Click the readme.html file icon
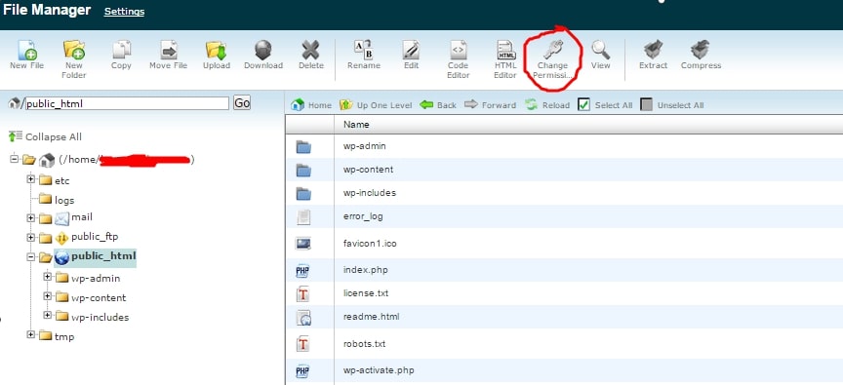 303,318
